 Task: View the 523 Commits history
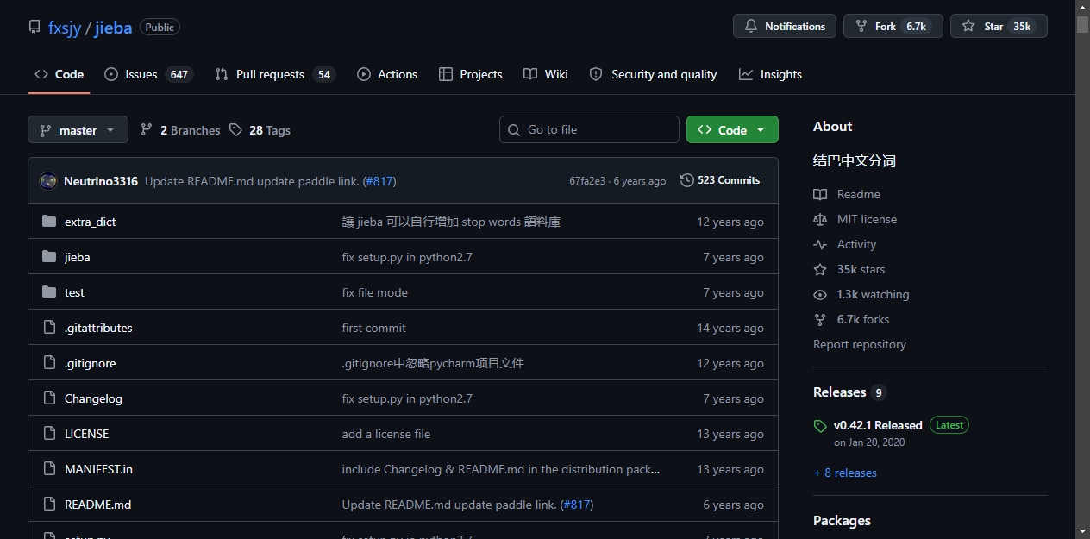[720, 180]
